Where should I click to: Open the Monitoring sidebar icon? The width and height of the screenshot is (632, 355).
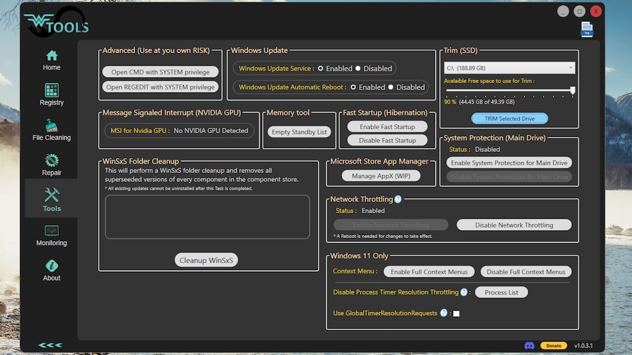click(x=51, y=231)
